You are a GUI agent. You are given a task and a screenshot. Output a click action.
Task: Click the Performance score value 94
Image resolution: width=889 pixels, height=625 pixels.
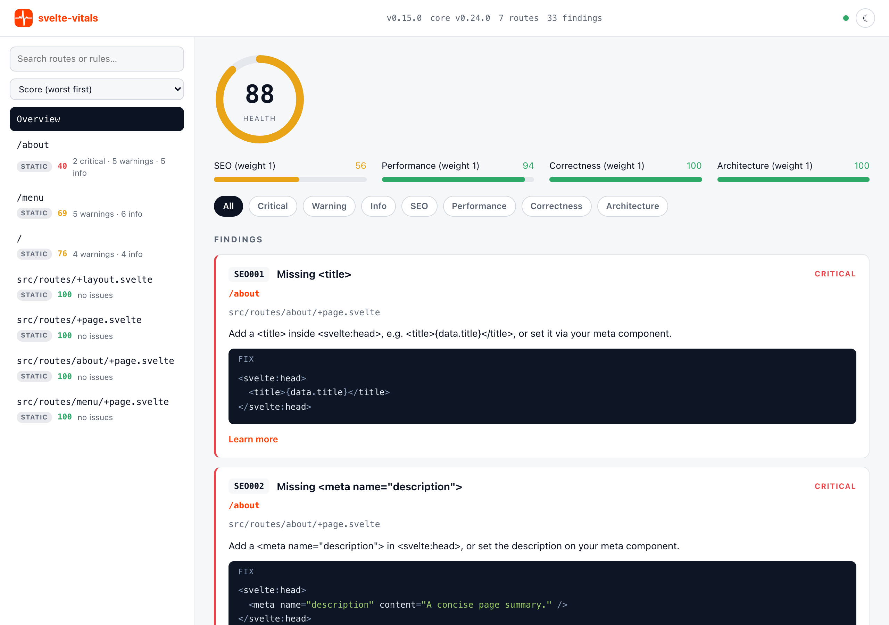528,166
